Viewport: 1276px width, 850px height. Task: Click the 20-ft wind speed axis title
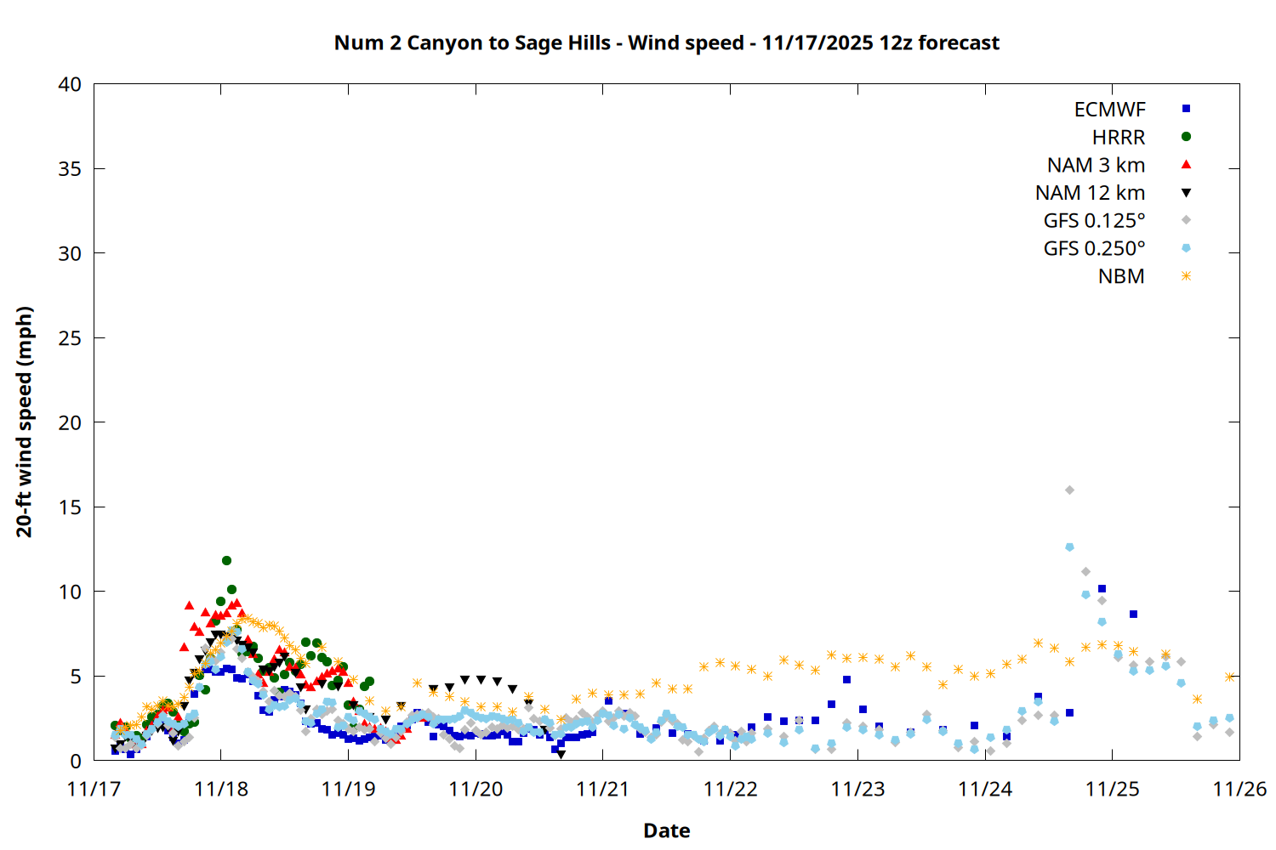(25, 422)
